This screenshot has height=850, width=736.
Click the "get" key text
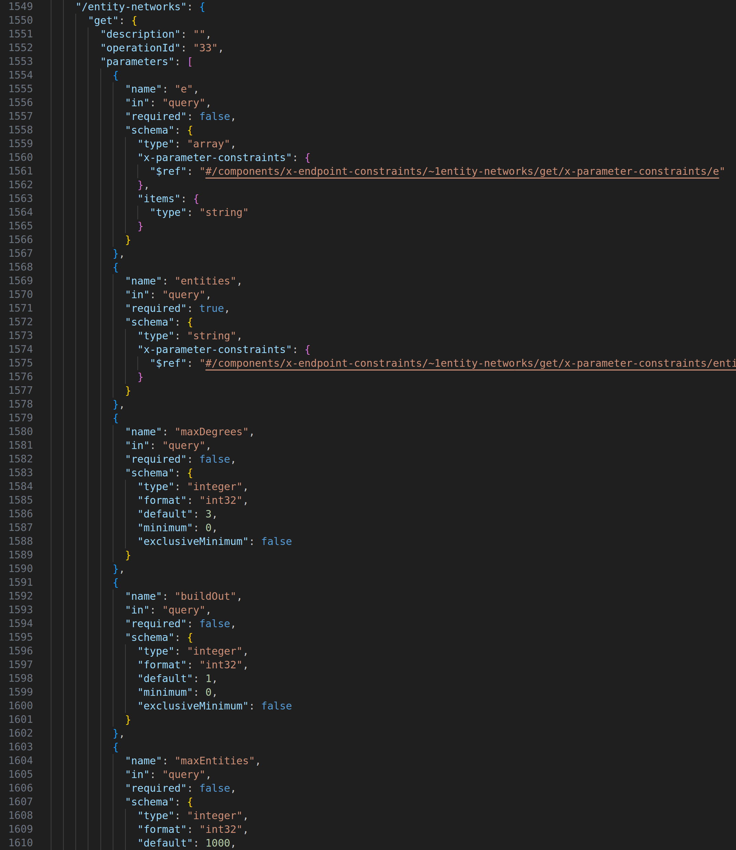pyautogui.click(x=103, y=21)
